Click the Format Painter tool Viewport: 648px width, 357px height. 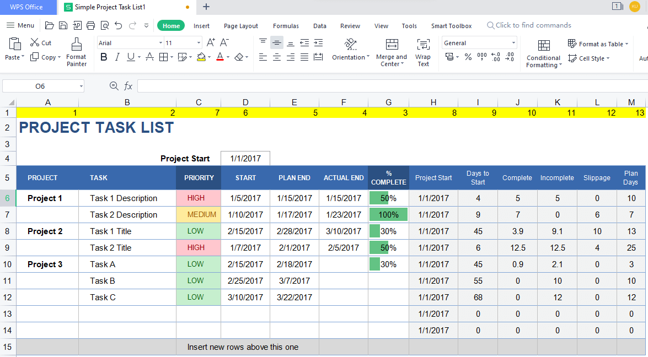pos(76,52)
